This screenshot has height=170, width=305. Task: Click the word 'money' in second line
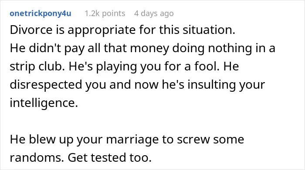coord(149,49)
